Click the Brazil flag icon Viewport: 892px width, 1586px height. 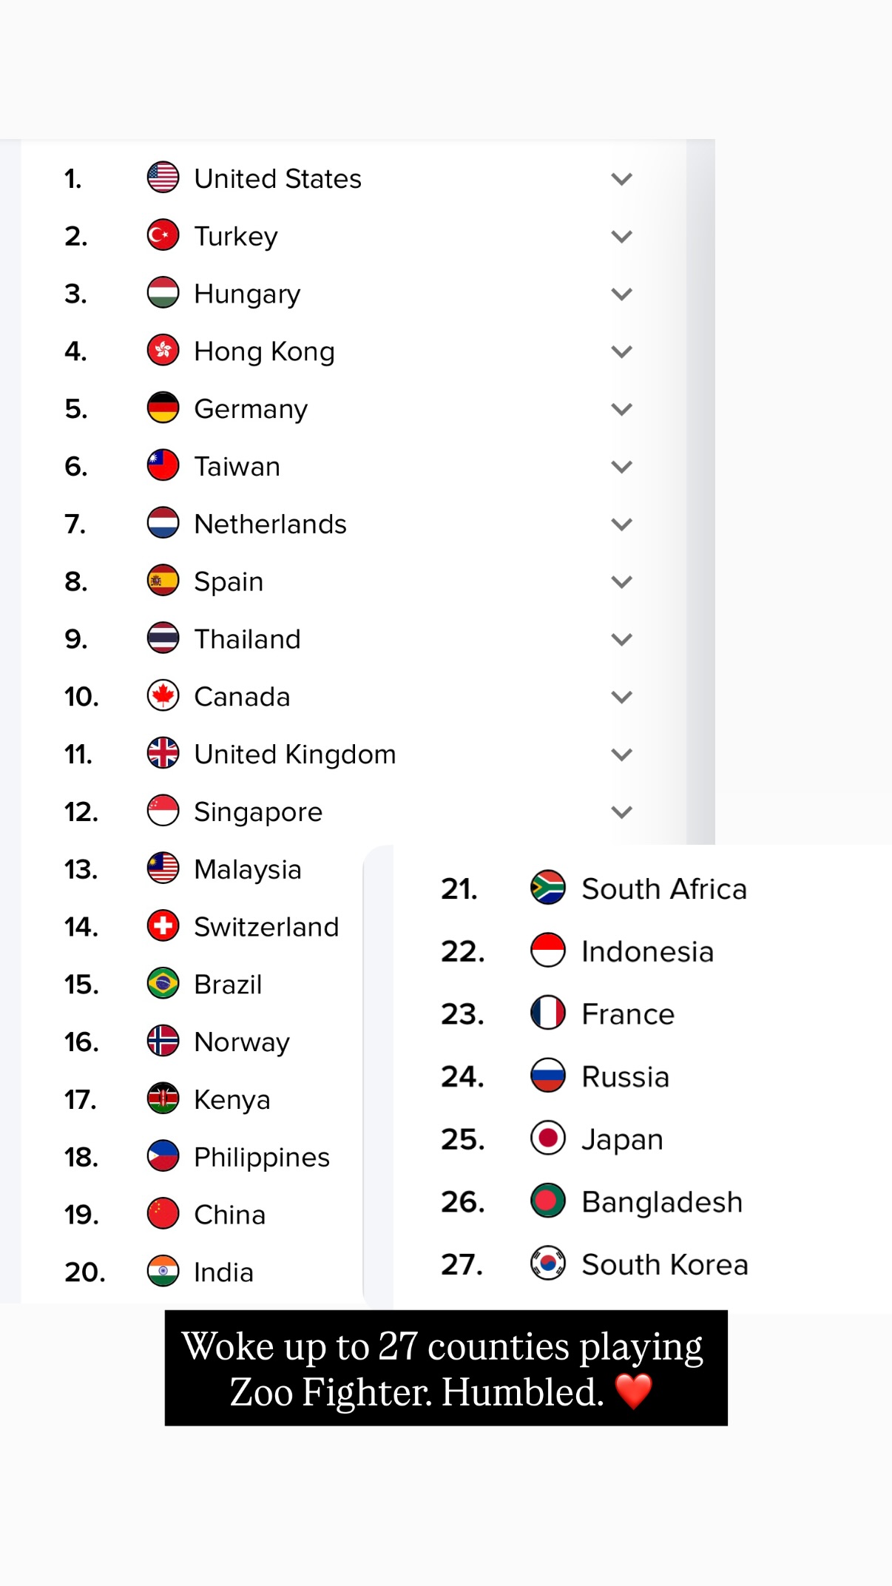coord(163,984)
